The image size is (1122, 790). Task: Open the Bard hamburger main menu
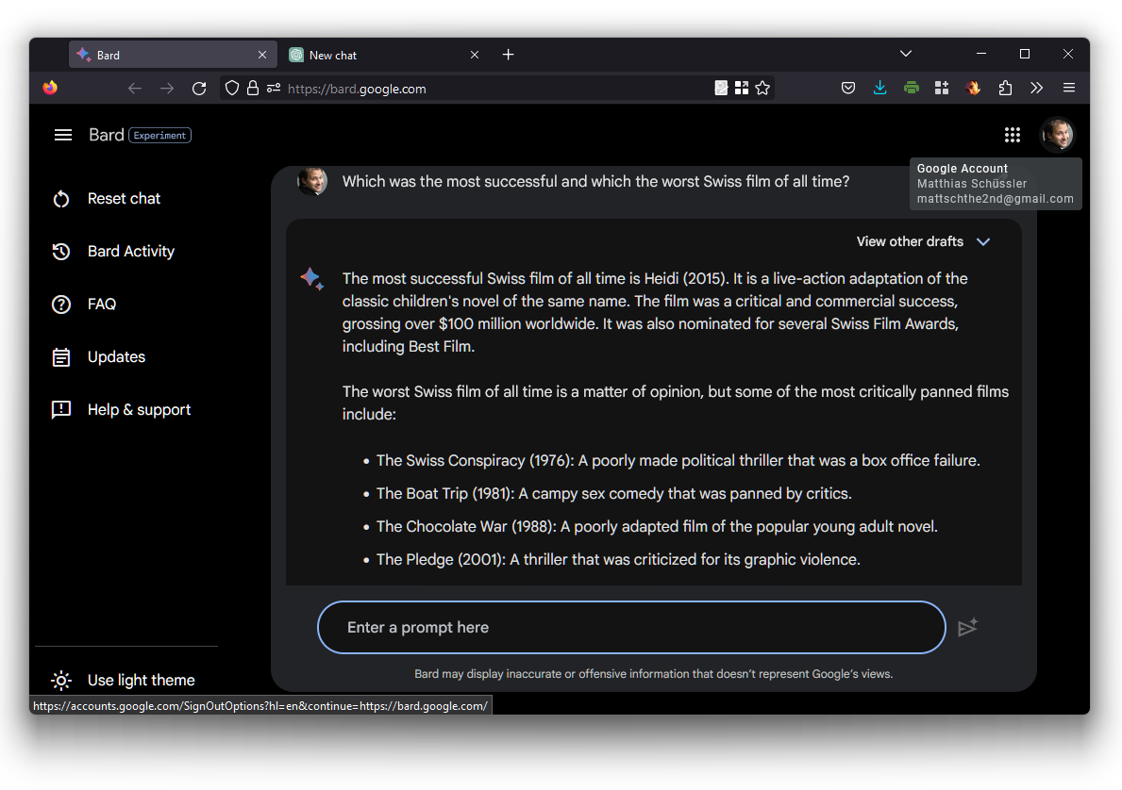[63, 135]
